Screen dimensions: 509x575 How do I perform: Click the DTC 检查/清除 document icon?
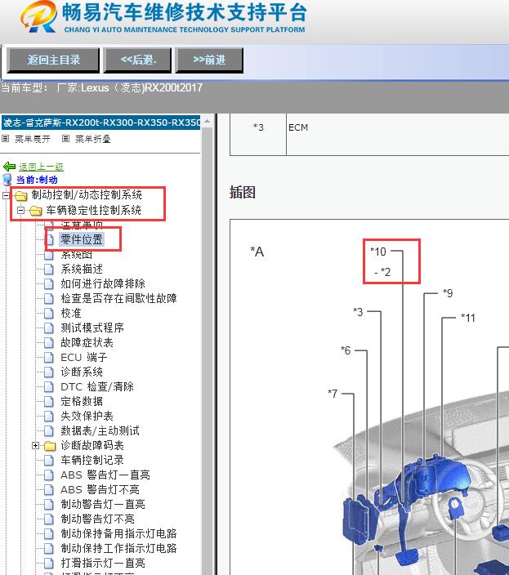49,387
